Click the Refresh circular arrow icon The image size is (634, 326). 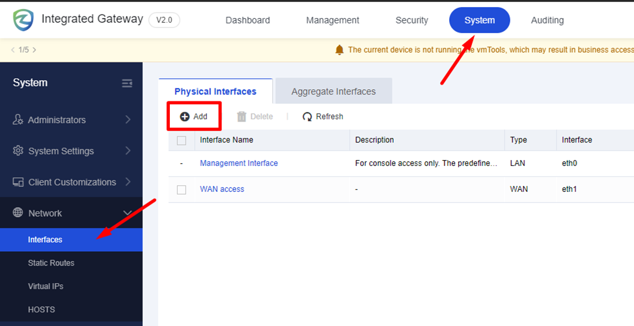tap(307, 116)
